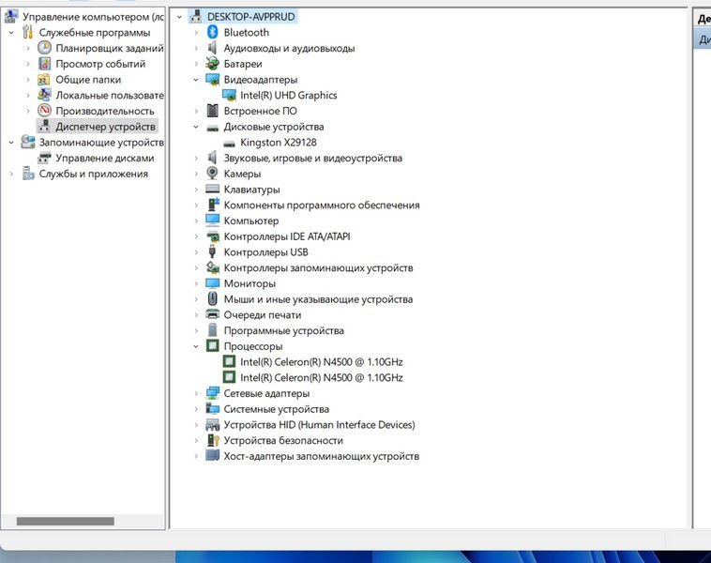Expand Службы и приложения in left tree

[11, 174]
